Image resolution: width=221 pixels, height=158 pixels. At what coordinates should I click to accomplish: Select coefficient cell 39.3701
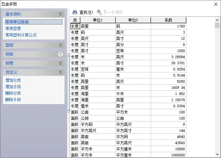pos(169,63)
